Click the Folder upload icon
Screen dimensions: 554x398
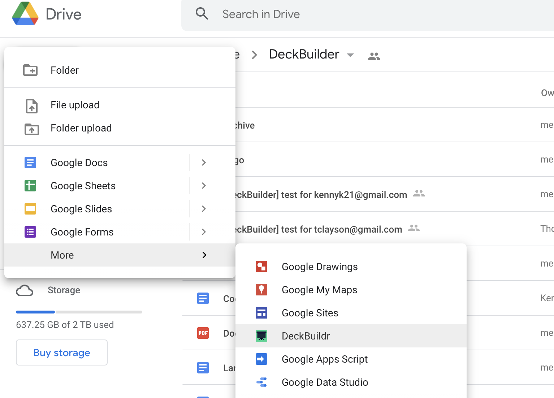point(32,129)
